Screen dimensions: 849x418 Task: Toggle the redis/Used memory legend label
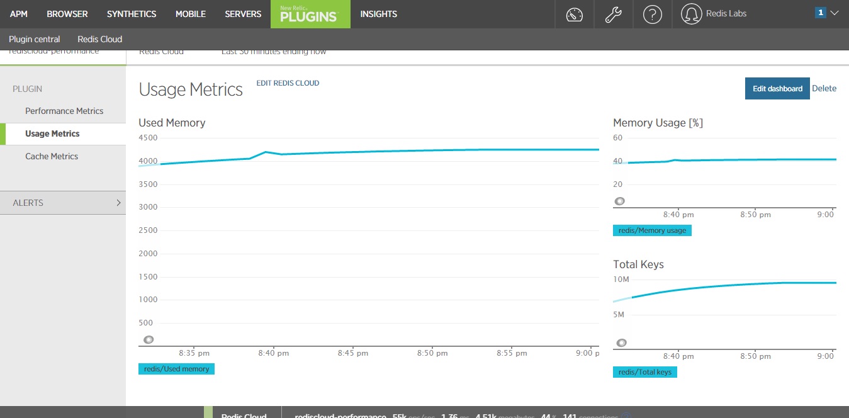tap(176, 369)
